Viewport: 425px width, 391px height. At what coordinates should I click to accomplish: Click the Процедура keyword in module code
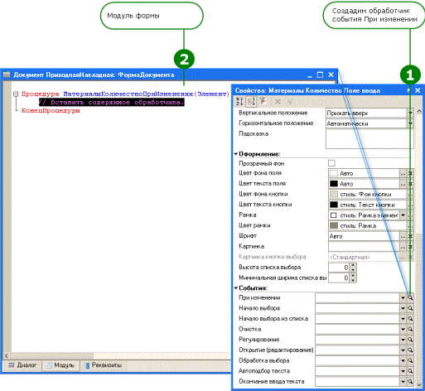(x=41, y=94)
